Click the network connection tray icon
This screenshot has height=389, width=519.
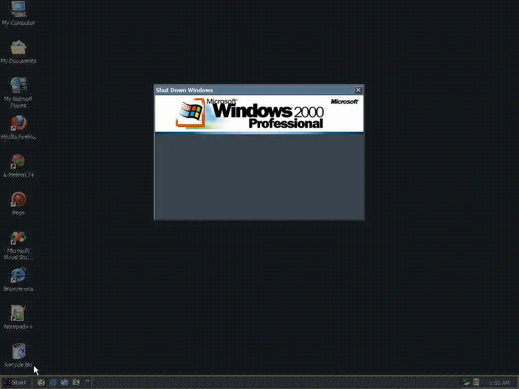[x=467, y=382]
